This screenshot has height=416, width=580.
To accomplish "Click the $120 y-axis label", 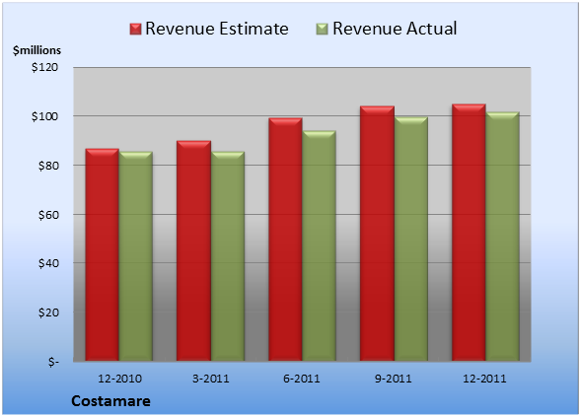I will point(44,67).
